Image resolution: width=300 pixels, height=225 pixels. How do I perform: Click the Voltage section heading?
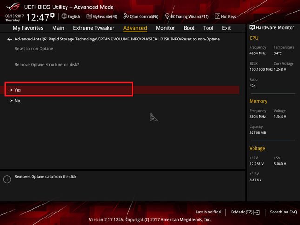click(x=257, y=149)
